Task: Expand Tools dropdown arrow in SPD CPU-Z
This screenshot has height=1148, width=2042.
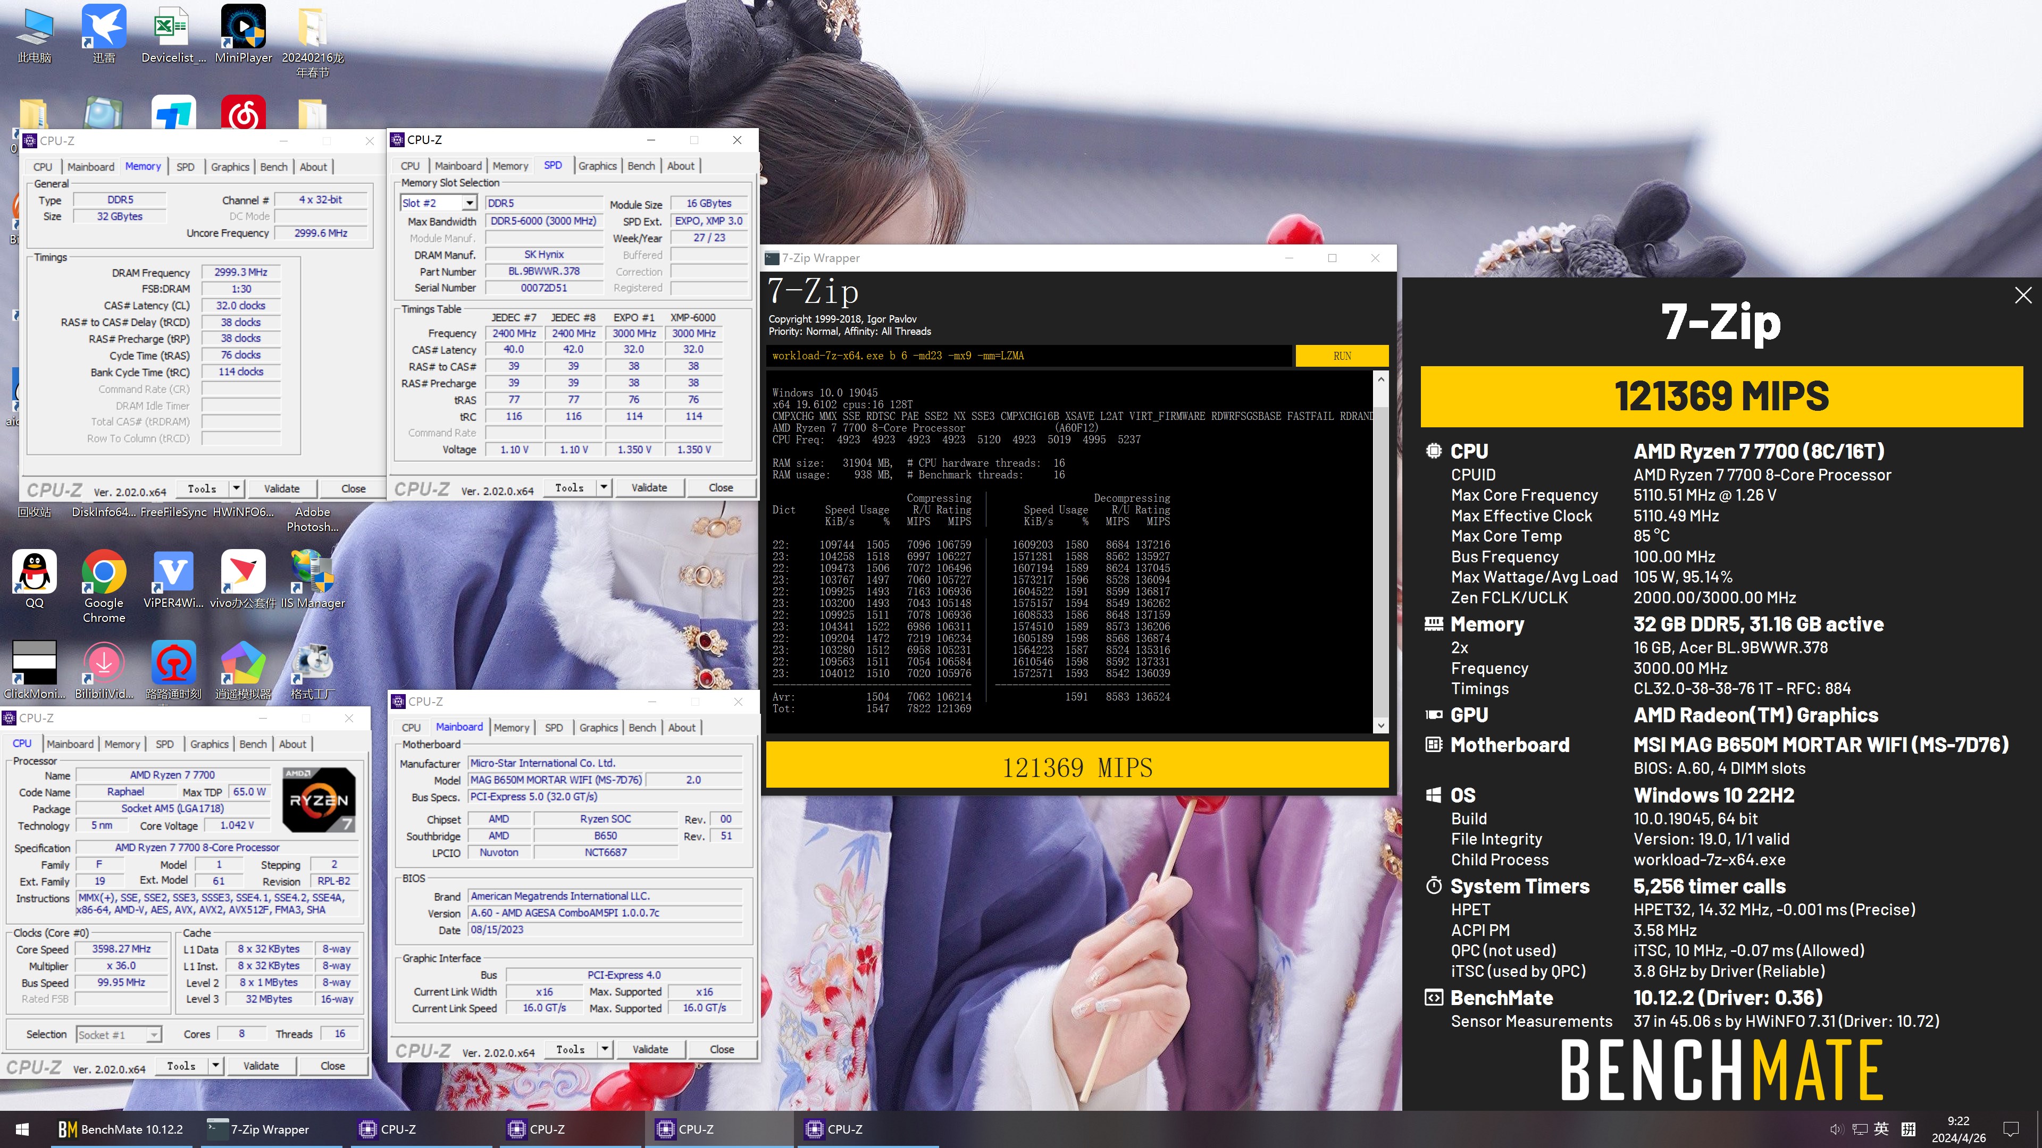Action: click(x=604, y=487)
